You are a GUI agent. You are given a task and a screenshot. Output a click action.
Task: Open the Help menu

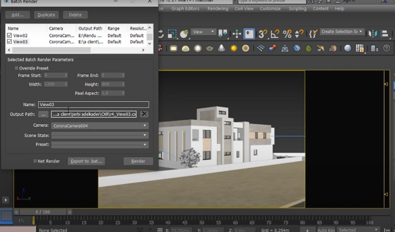coord(339,9)
